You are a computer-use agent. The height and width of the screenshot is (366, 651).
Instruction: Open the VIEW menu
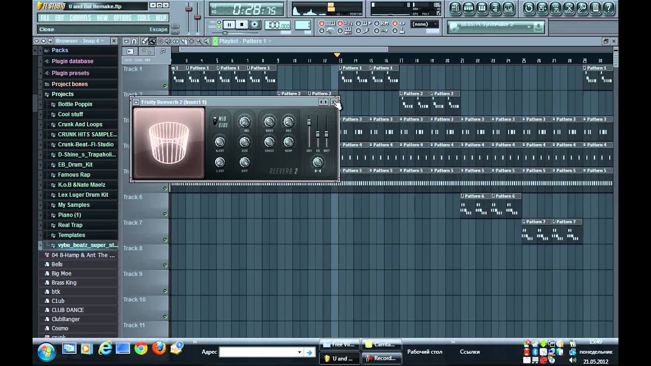[x=102, y=18]
